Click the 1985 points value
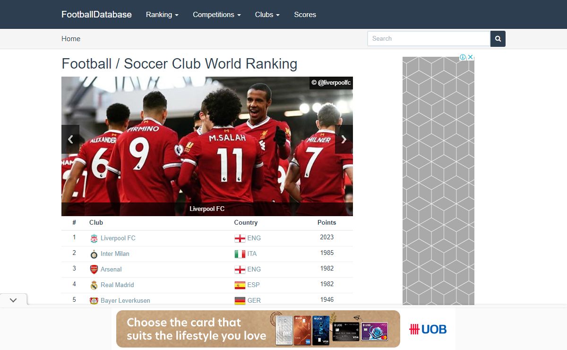Screen dimensions: 567x350 coord(327,253)
